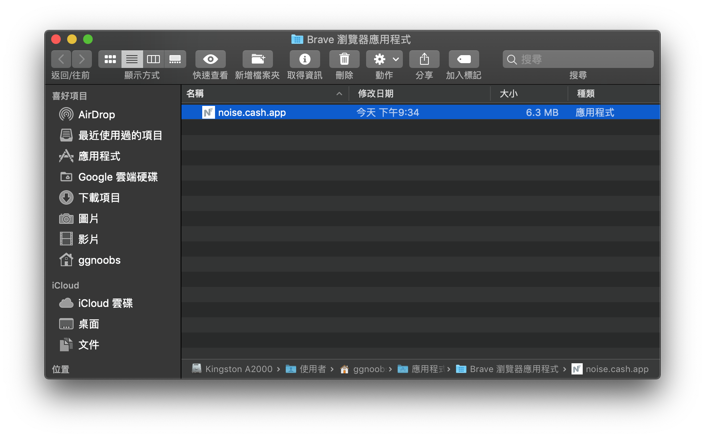The image size is (705, 438).
Task: Click the noise.cash.app file icon in list
Action: [x=208, y=112]
